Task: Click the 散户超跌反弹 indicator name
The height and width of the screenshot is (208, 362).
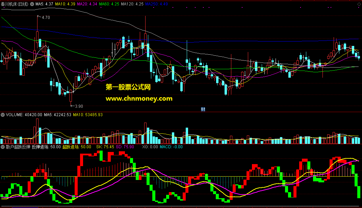Action: click(x=18, y=147)
